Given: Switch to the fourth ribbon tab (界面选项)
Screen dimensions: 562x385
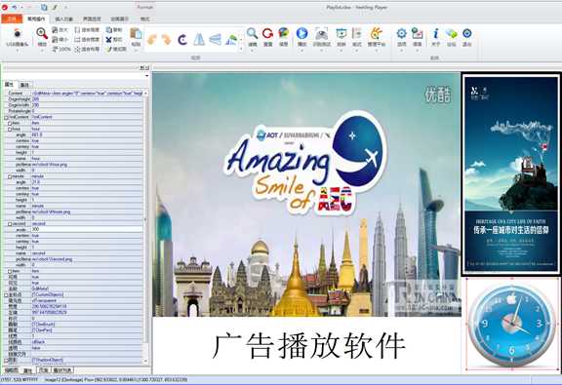Looking at the screenshot, I should 92,19.
